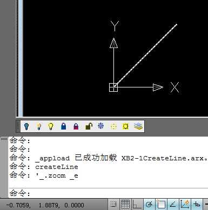
Task: Click the history line "createLine"
Action: click(x=57, y=167)
